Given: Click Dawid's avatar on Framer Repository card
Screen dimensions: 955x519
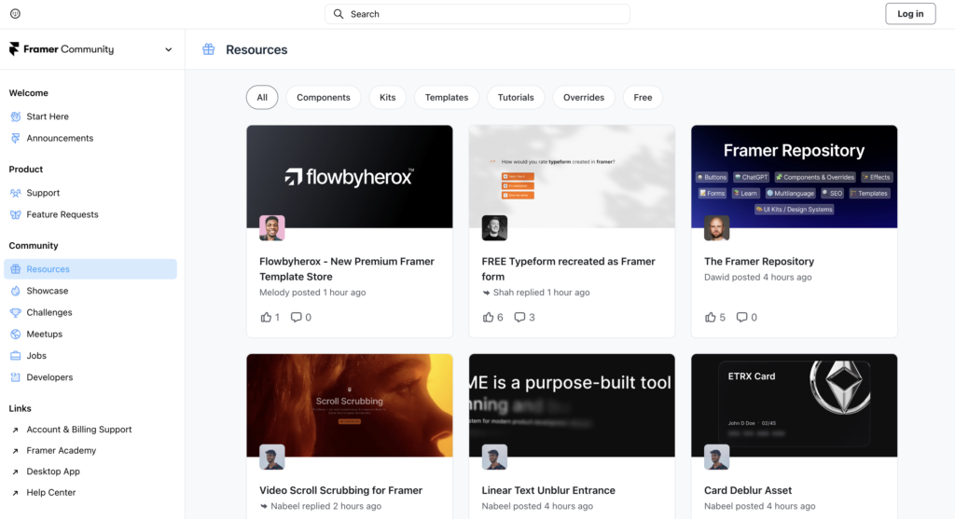Looking at the screenshot, I should (717, 228).
